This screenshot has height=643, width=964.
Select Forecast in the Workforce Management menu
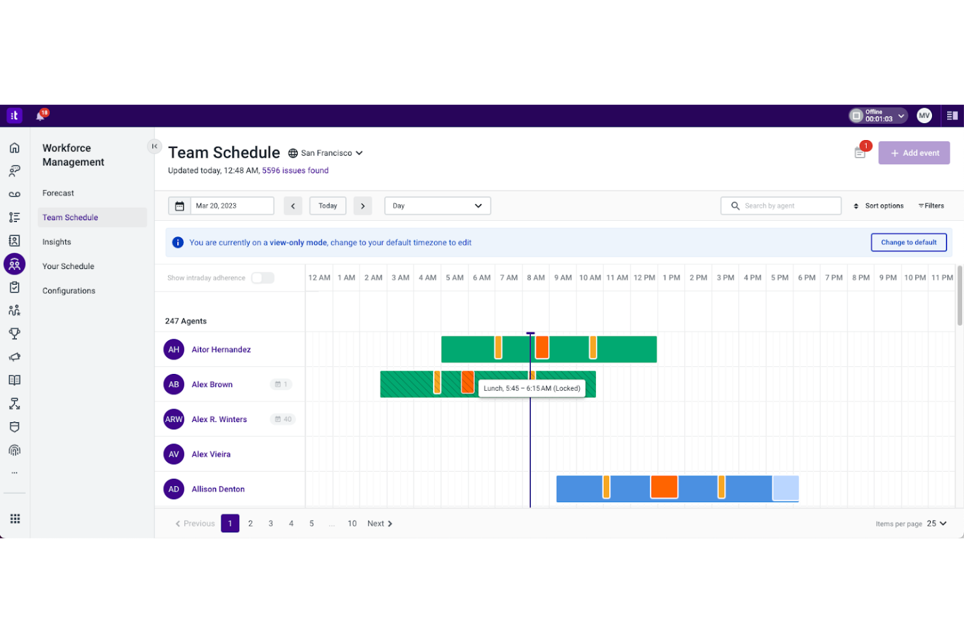pos(58,193)
